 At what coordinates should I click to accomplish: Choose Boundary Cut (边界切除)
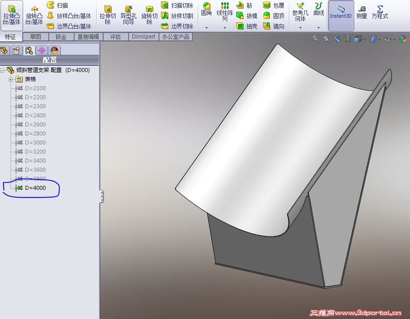point(177,26)
